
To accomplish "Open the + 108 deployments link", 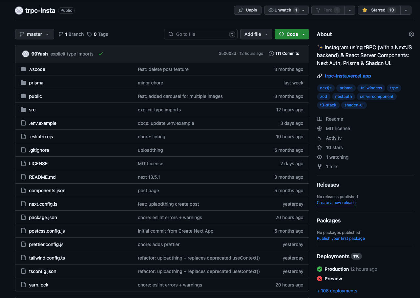I will [x=337, y=291].
